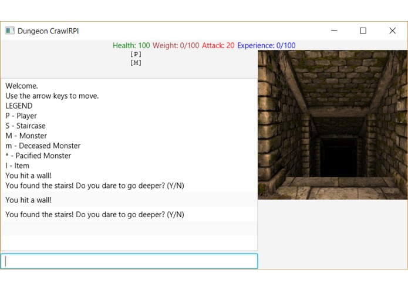This screenshot has height=290, width=408.
Task: Click the '* - Pacified Monster' legend line
Action: tap(38, 156)
